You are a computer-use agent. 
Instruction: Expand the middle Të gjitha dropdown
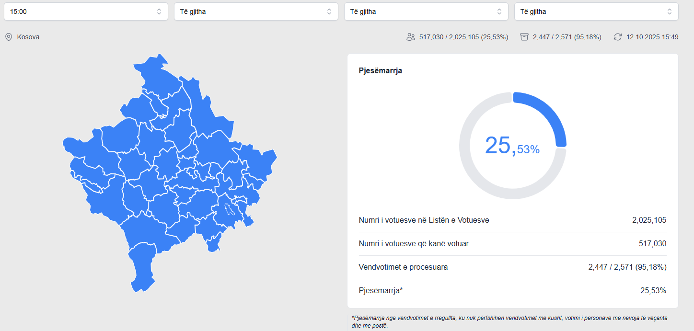[426, 11]
